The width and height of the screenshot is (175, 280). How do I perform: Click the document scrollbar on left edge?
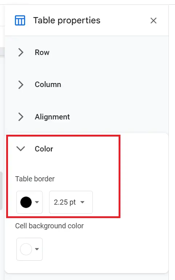tap(1, 191)
